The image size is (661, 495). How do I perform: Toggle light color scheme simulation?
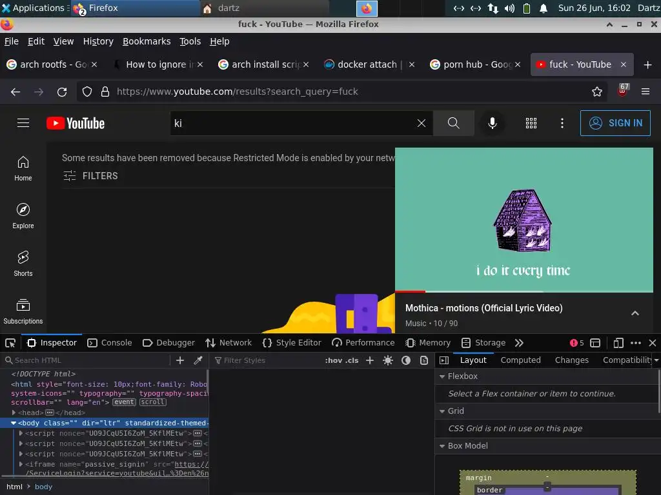pos(388,360)
